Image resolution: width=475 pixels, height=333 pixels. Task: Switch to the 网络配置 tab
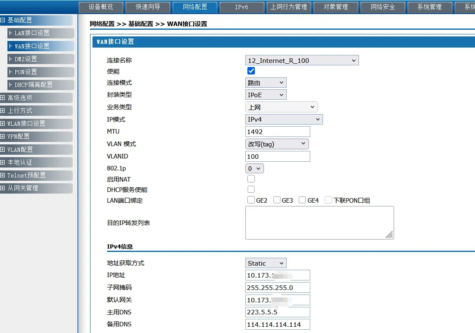pos(195,7)
